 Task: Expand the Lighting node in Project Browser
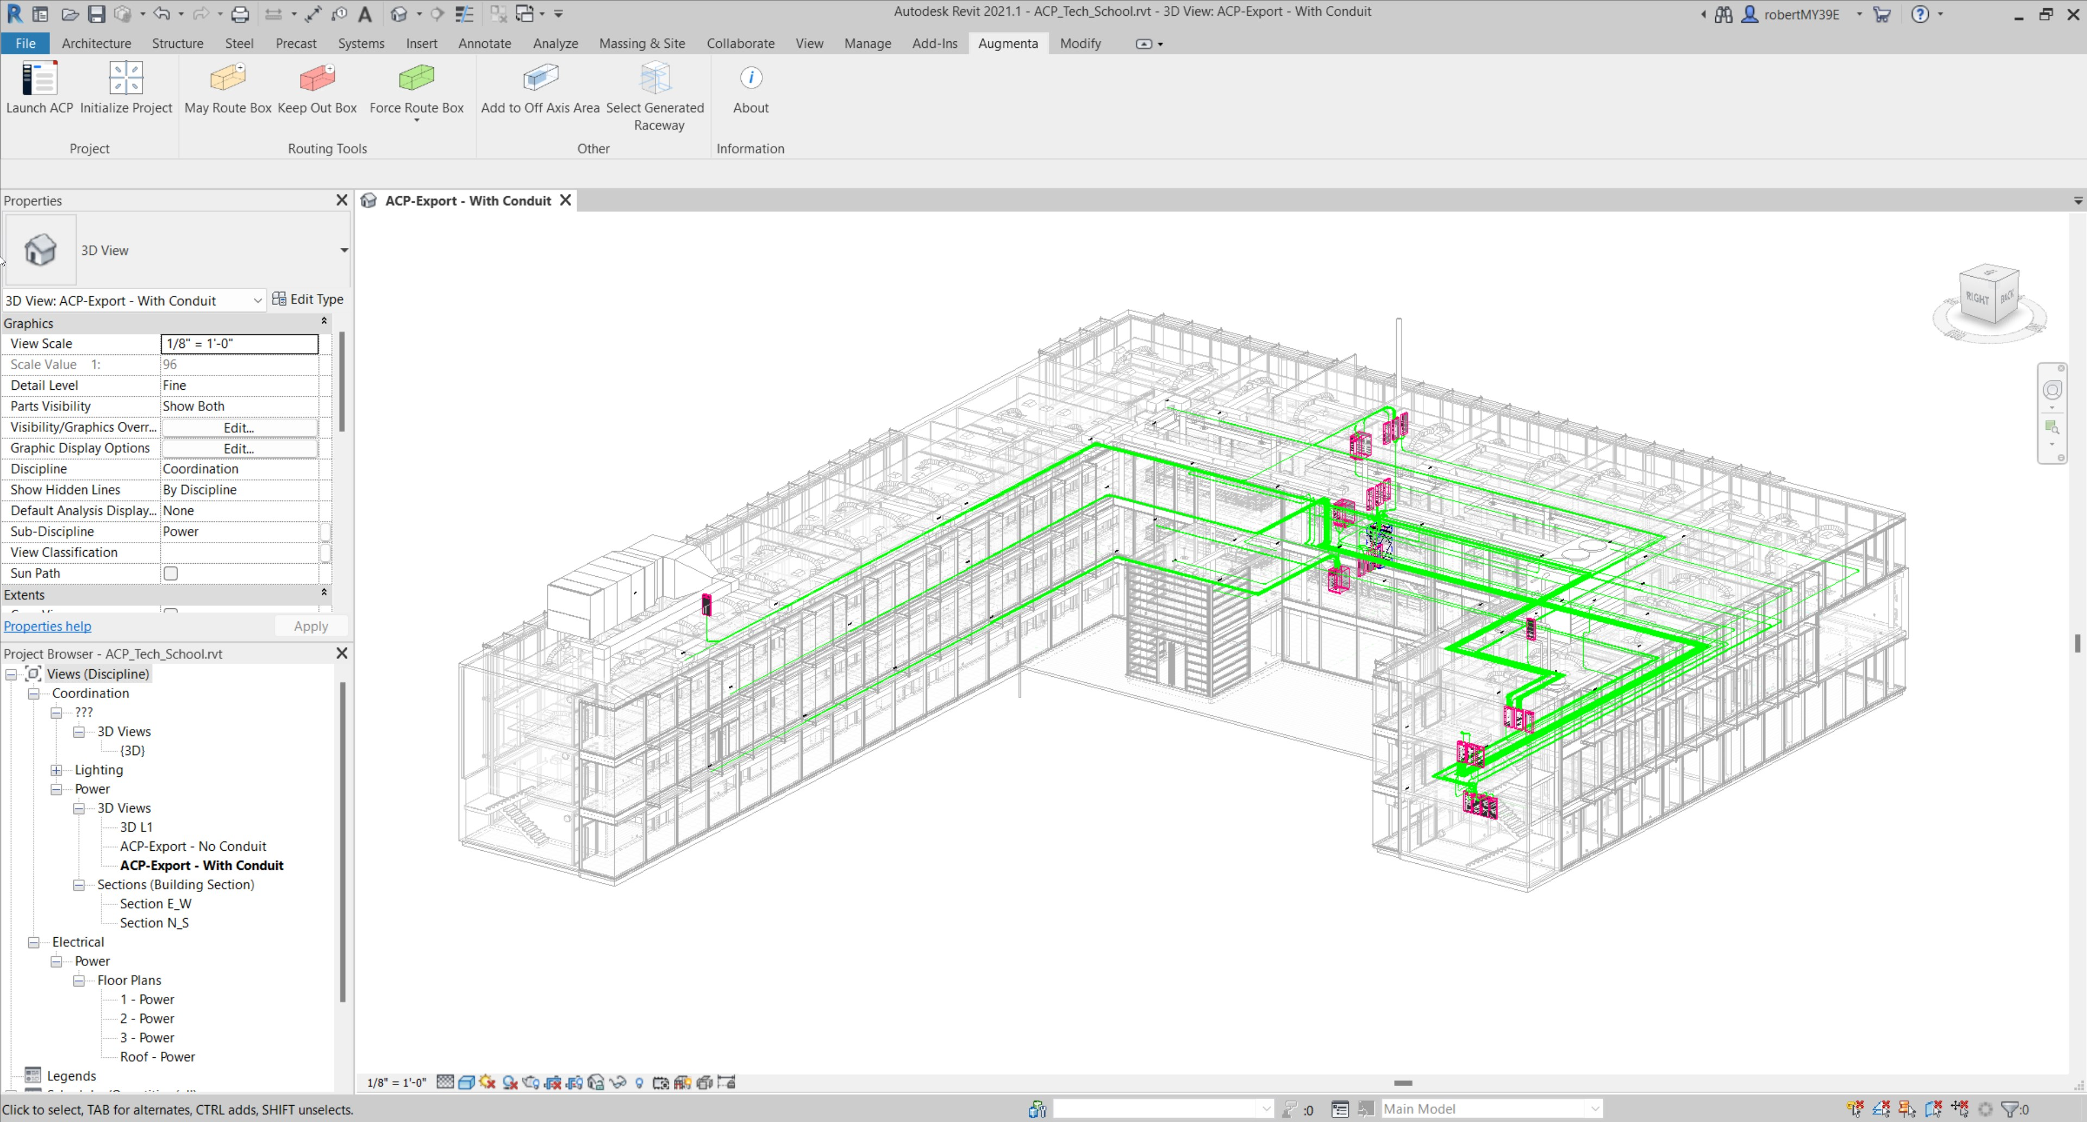56,770
